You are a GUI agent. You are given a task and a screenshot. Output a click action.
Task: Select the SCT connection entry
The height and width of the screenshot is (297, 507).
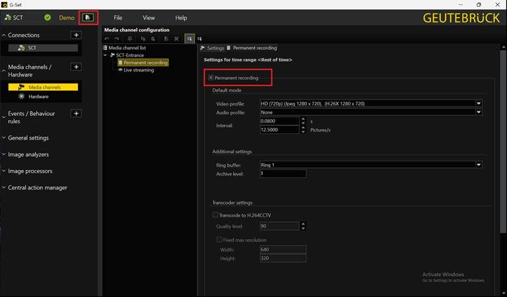[43, 47]
